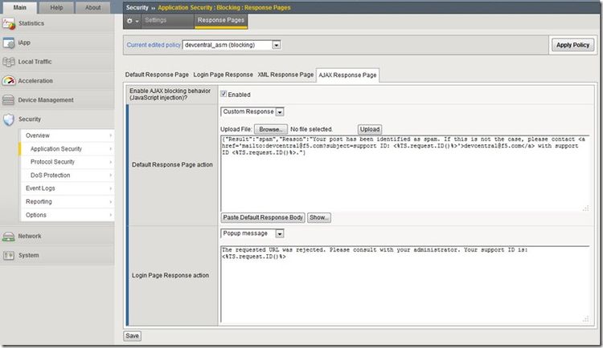Screen dimensions: 603x348
Task: Click the Acceleration gauge icon
Action: (9, 81)
